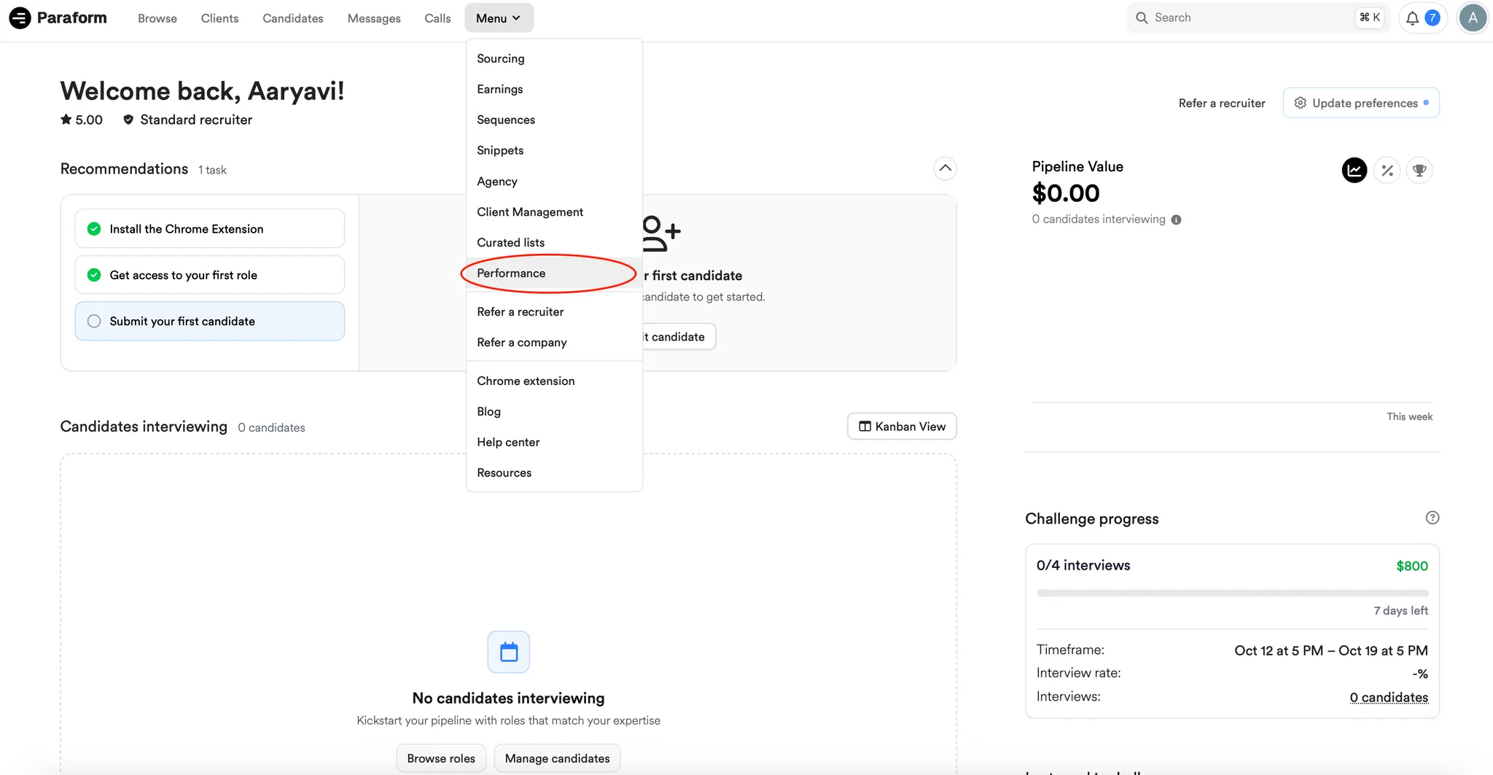The height and width of the screenshot is (775, 1493).
Task: Click the star rating icon
Action: pyautogui.click(x=66, y=119)
